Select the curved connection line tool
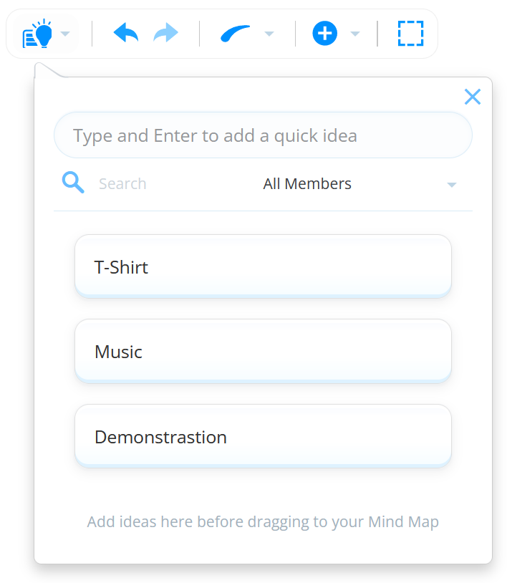 coord(236,33)
